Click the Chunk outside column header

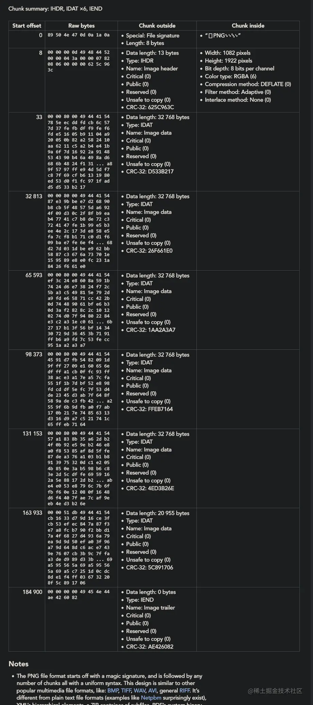157,25
